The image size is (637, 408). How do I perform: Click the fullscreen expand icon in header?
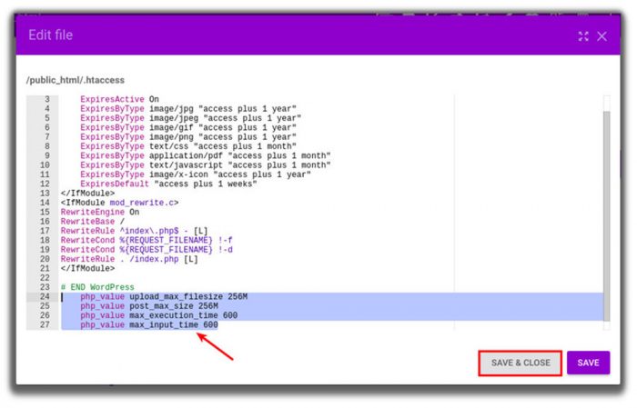(x=583, y=36)
